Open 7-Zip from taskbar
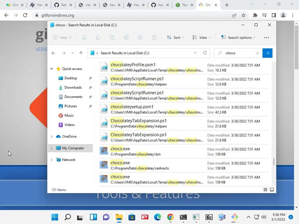 click(x=209, y=217)
